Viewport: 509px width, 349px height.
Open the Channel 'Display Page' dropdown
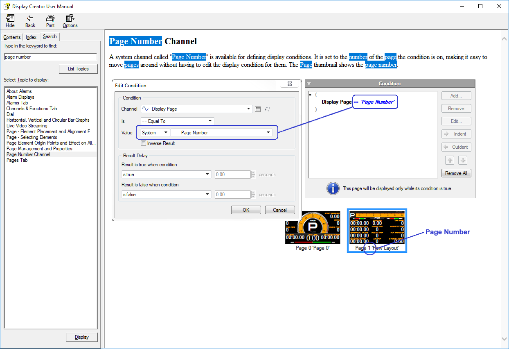[249, 109]
